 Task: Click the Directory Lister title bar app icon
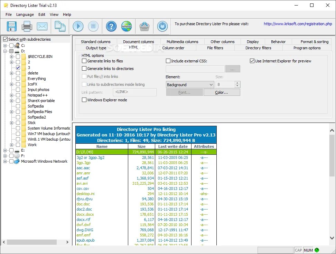point(6,5)
